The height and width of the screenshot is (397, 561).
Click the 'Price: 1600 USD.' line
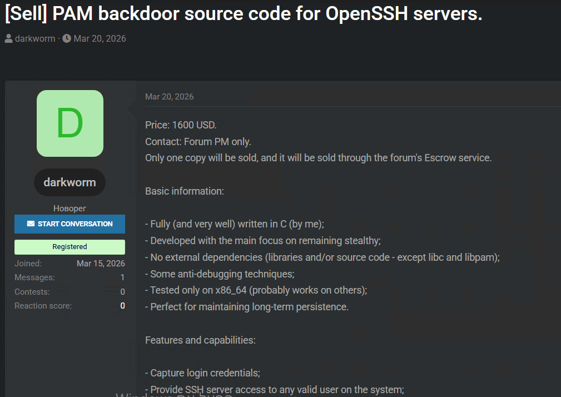(181, 125)
